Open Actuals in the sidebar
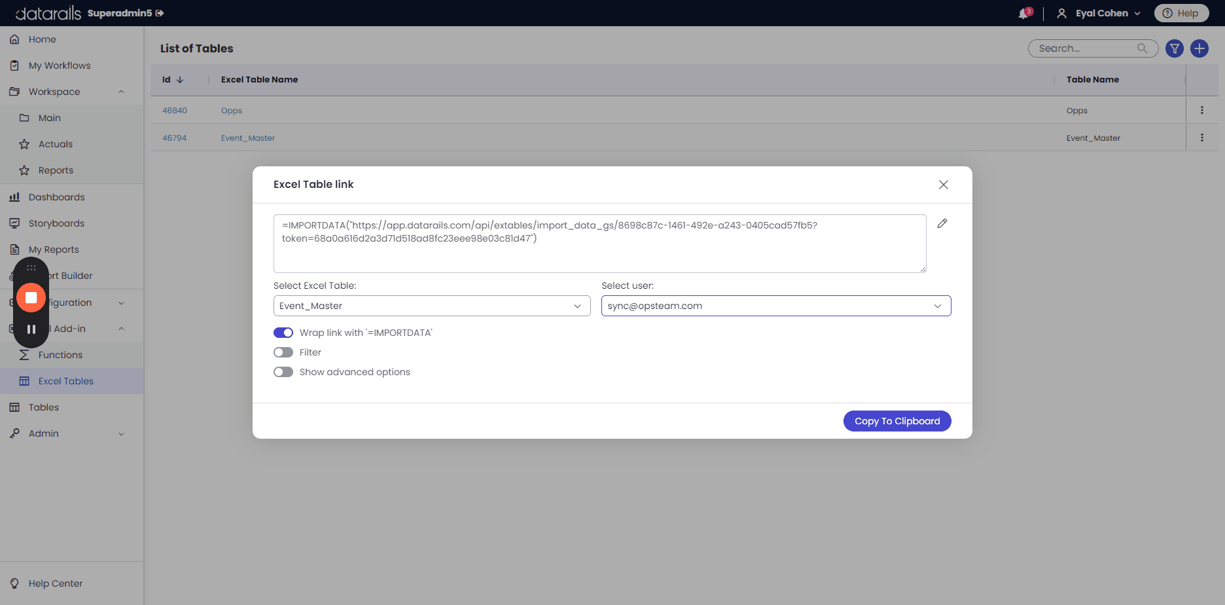This screenshot has height=605, width=1225. click(56, 144)
